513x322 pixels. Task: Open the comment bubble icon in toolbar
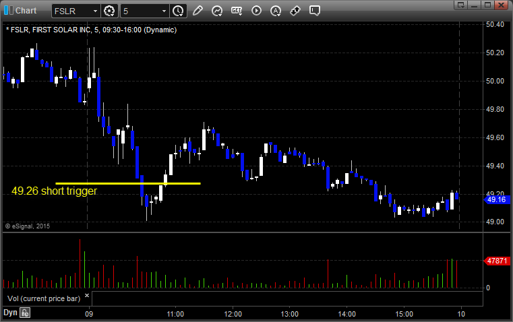[315, 11]
